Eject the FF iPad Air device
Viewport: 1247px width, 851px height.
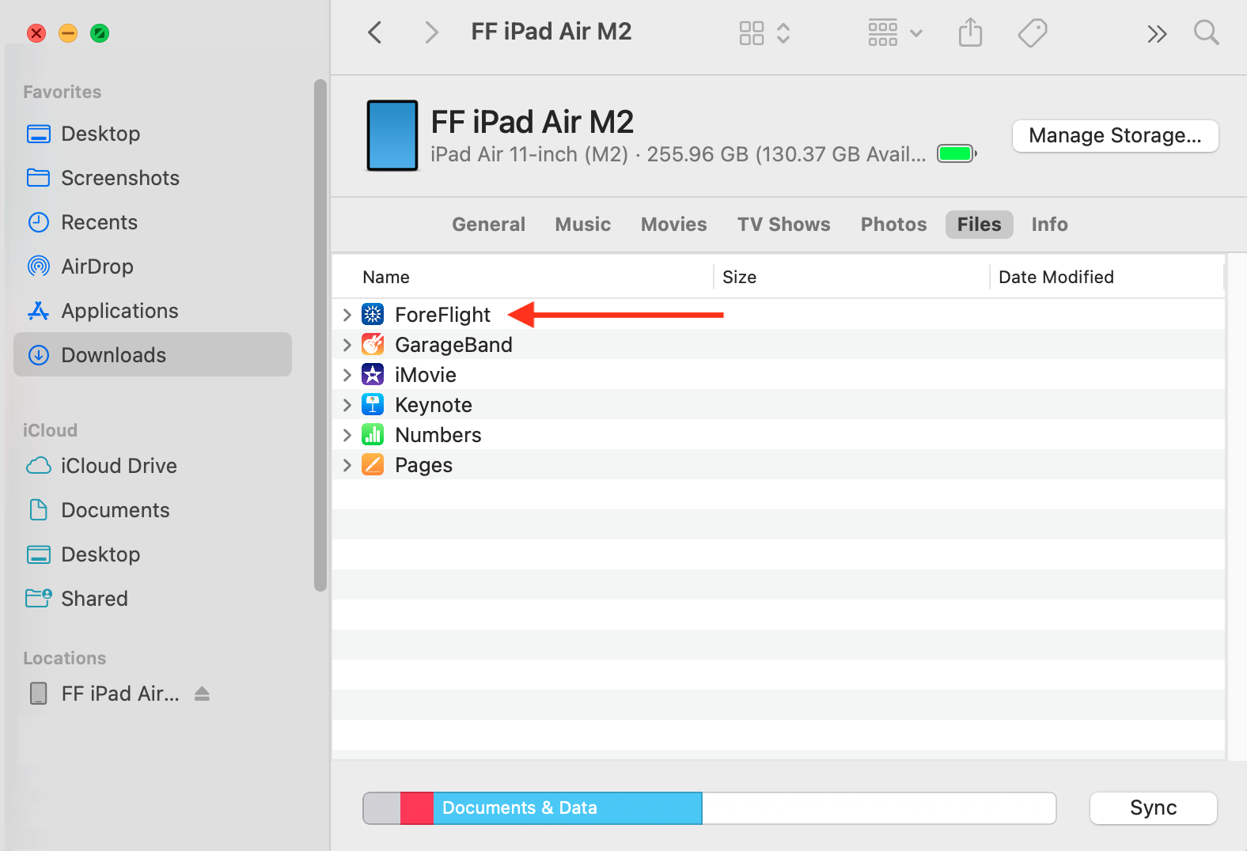[202, 694]
